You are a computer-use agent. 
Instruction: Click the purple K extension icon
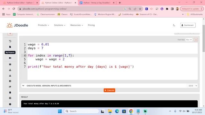click(x=162, y=9)
